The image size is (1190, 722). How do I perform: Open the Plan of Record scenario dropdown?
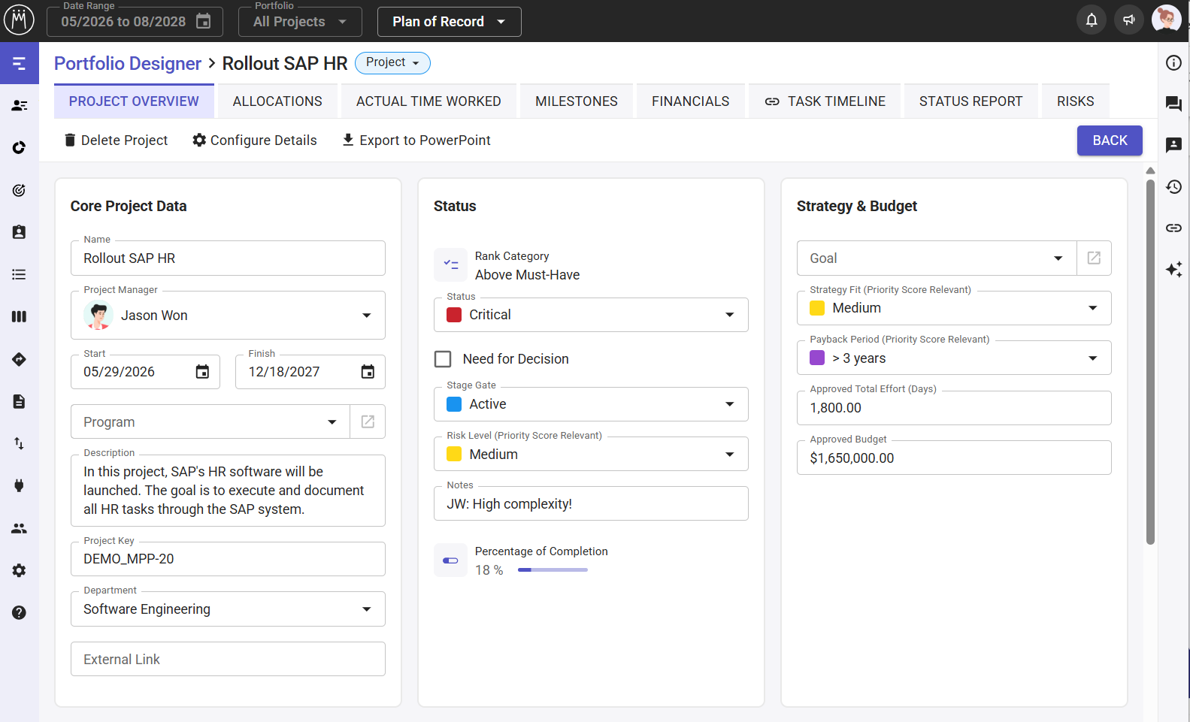(449, 22)
